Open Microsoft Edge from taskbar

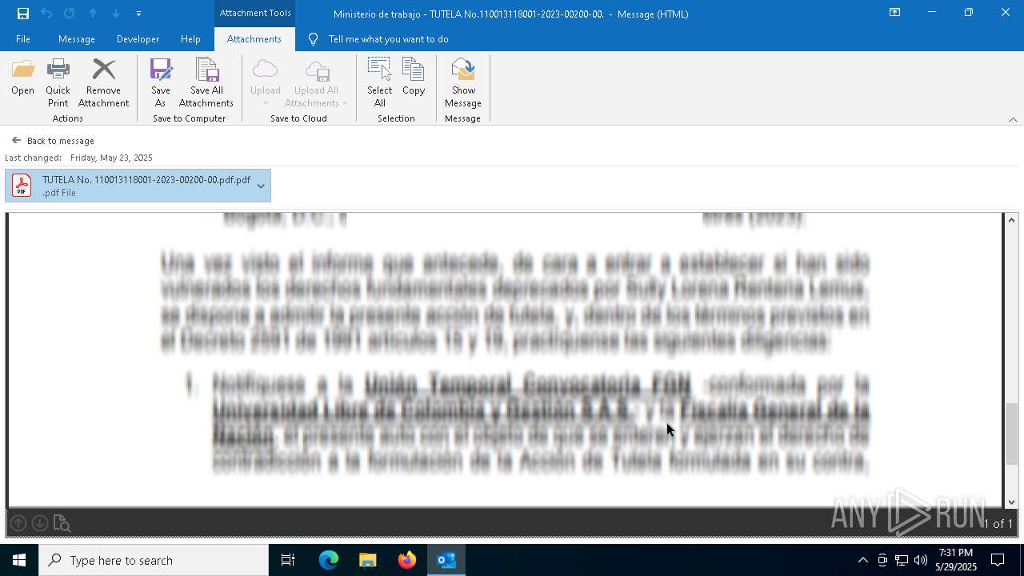point(329,560)
